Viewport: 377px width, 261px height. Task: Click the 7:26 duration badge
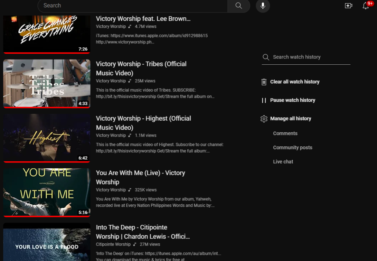pos(83,49)
